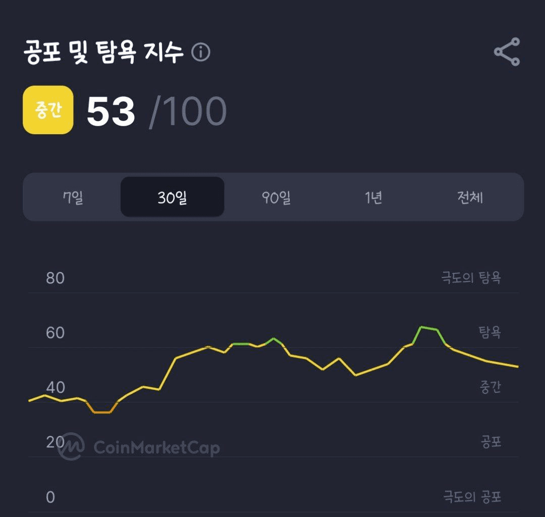The image size is (545, 517).
Task: Click the CoinMarketCap watermark text
Action: pos(156,447)
